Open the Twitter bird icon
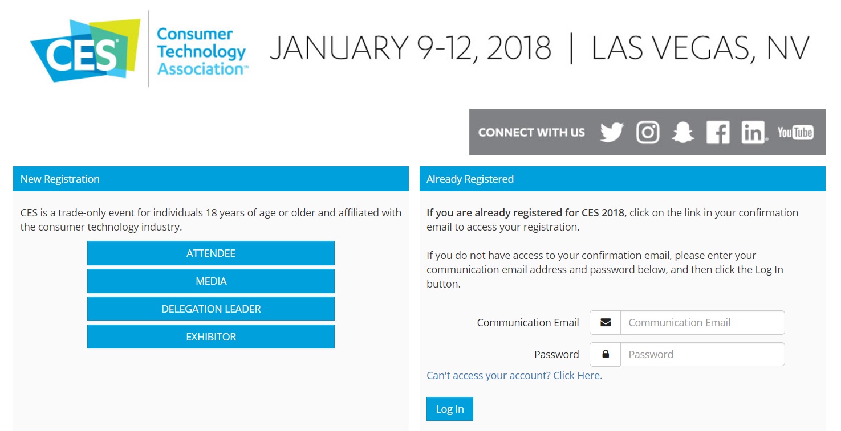This screenshot has height=431, width=841. (612, 132)
